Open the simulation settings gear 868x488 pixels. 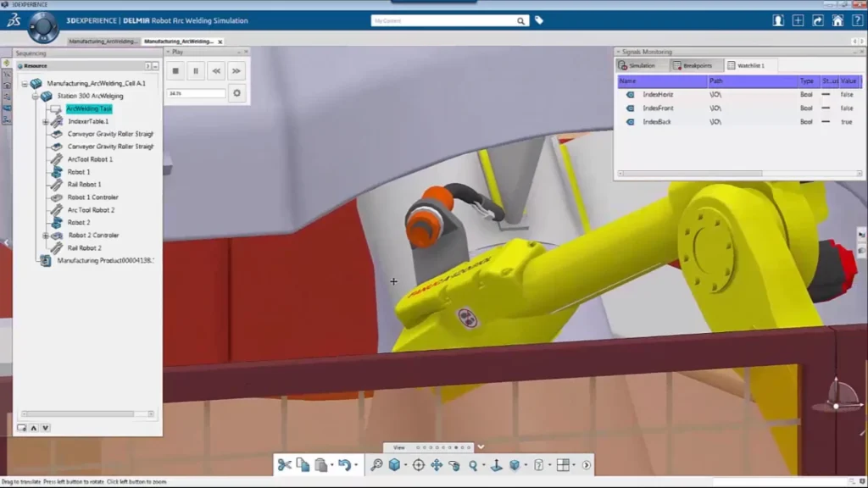point(236,93)
